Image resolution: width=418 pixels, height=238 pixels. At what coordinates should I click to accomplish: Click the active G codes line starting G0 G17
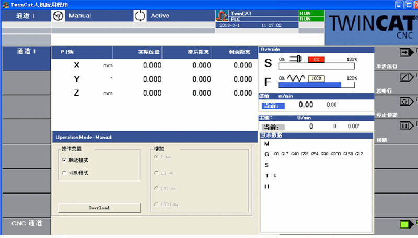pyautogui.click(x=318, y=154)
